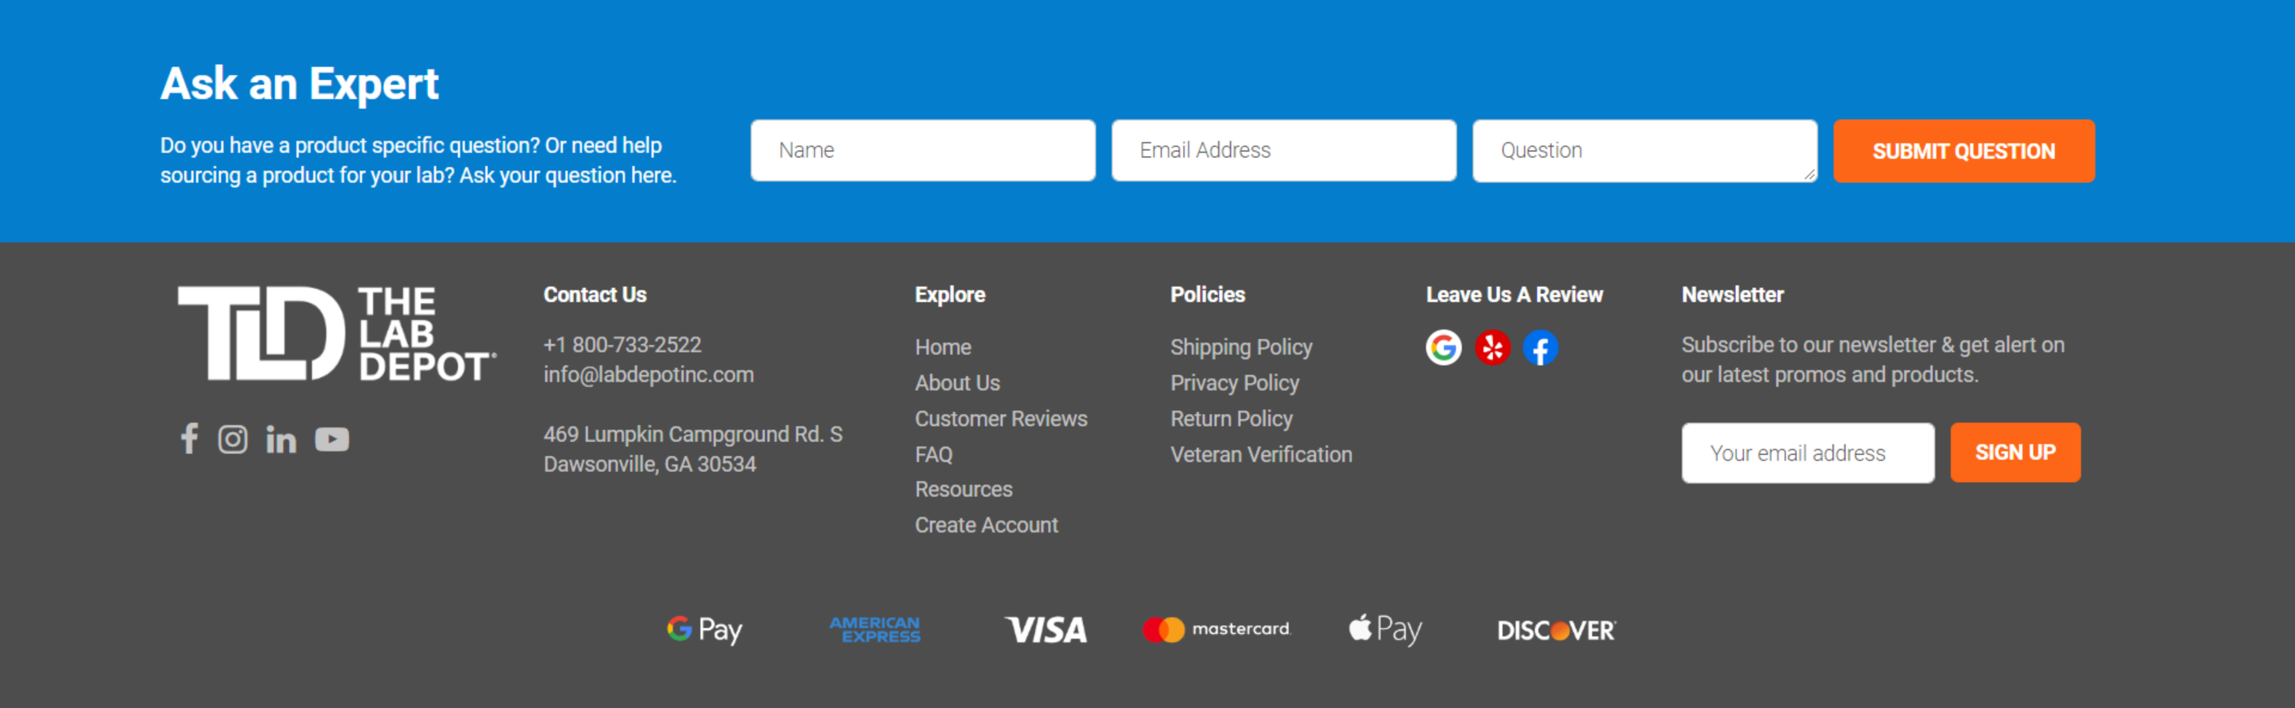This screenshot has height=708, width=2295.
Task: Focus the Name input field
Action: pyautogui.click(x=923, y=150)
